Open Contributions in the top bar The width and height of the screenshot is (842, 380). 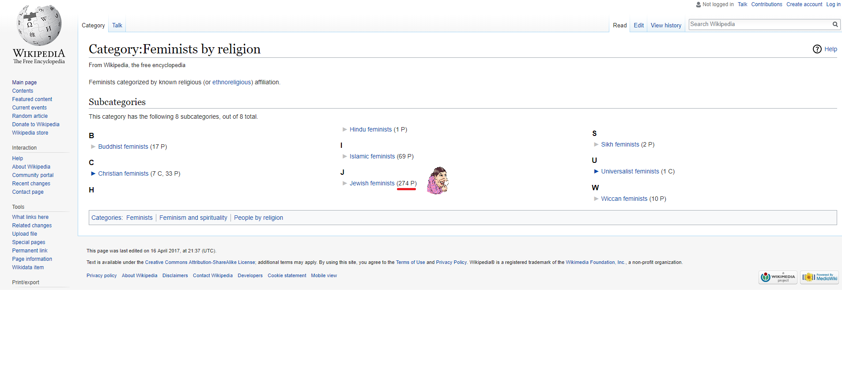[x=766, y=4]
